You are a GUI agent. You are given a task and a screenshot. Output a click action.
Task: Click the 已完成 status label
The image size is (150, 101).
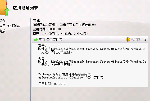pos(135,39)
